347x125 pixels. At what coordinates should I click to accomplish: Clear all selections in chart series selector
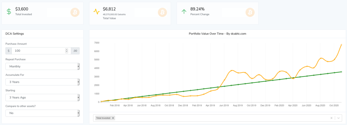pos(331,118)
